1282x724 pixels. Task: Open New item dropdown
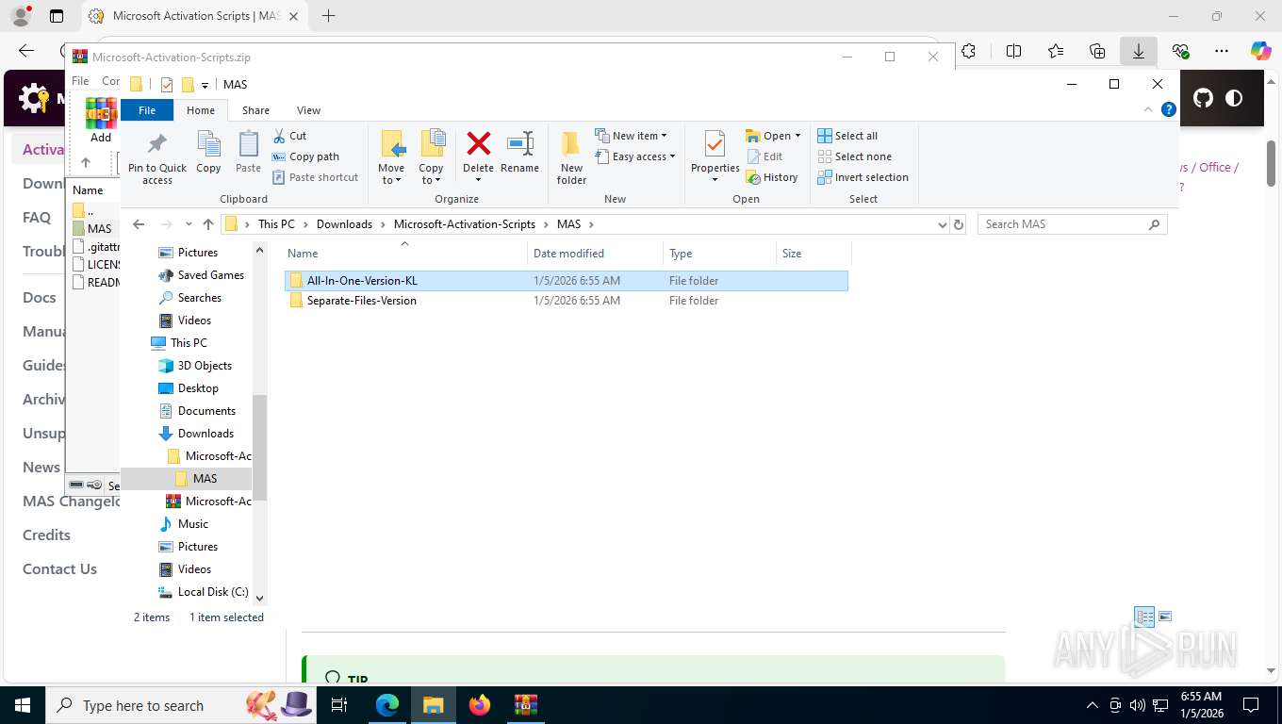[x=632, y=136]
